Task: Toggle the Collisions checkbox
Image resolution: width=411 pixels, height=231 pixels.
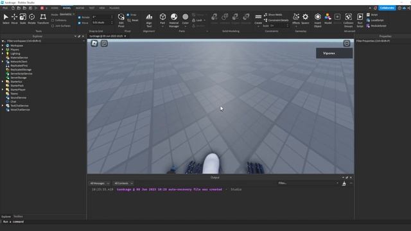Action: [53, 20]
